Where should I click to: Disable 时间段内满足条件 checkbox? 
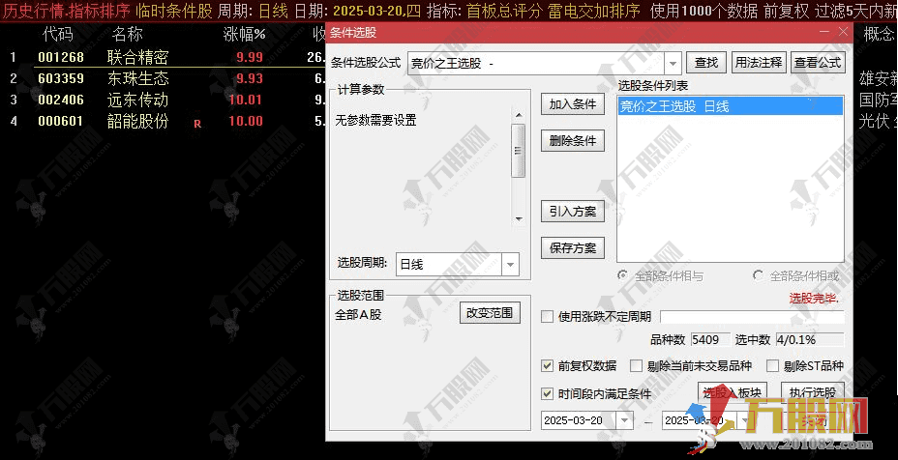(548, 393)
